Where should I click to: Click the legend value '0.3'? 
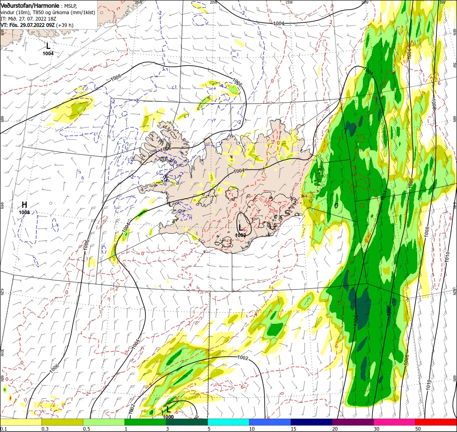pyautogui.click(x=45, y=429)
